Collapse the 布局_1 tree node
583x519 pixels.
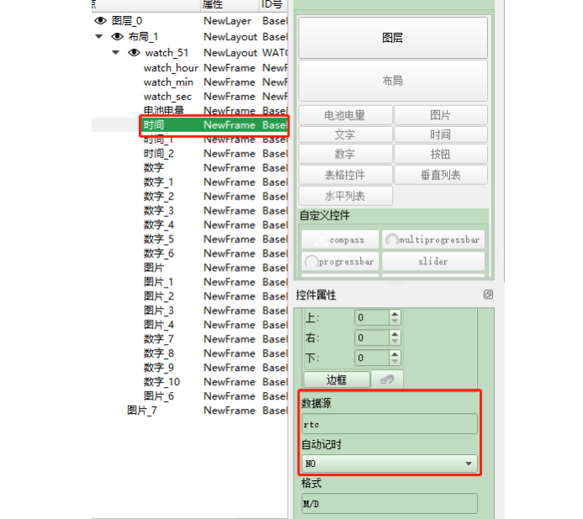(99, 36)
